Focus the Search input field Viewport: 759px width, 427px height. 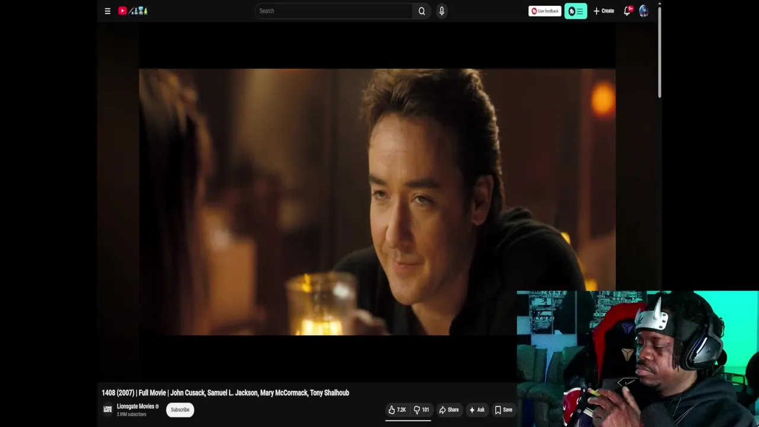pyautogui.click(x=333, y=11)
